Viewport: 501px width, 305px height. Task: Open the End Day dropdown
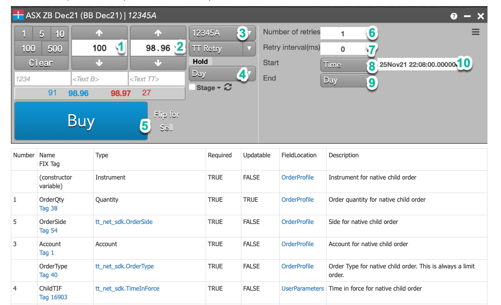tap(344, 81)
